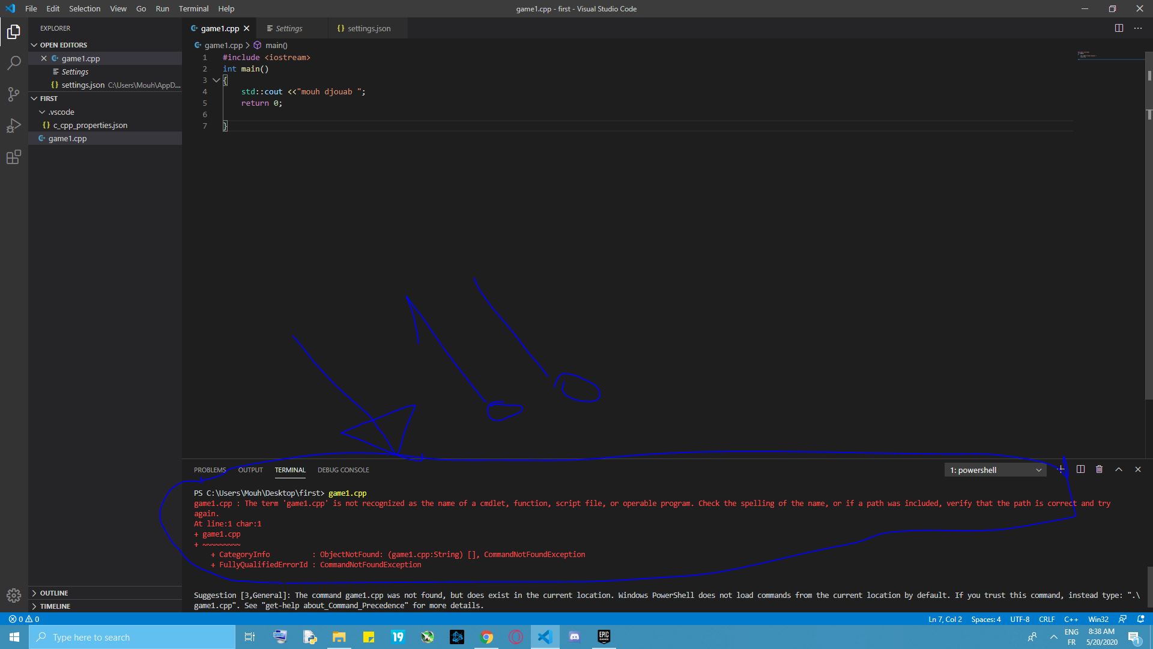Close the terminal panel
1153x649 pixels.
click(1137, 469)
